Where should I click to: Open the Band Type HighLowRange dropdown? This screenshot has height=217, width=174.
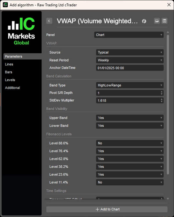click(x=130, y=85)
